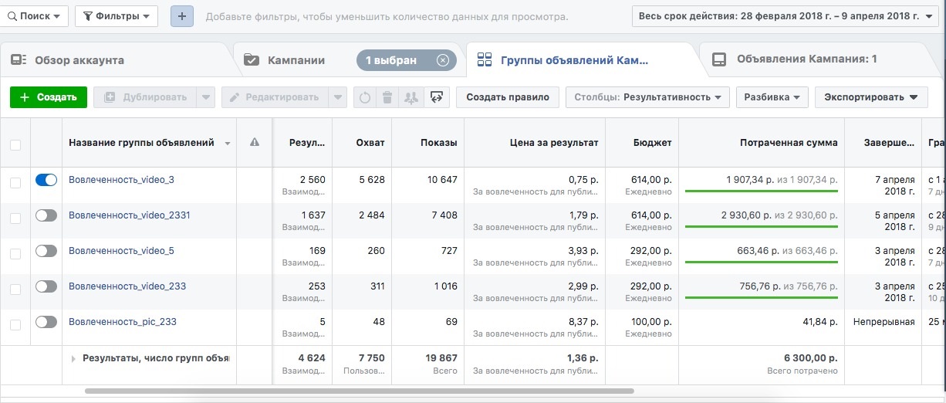
Task: Click the folder icon beside Кампании
Action: 252,60
